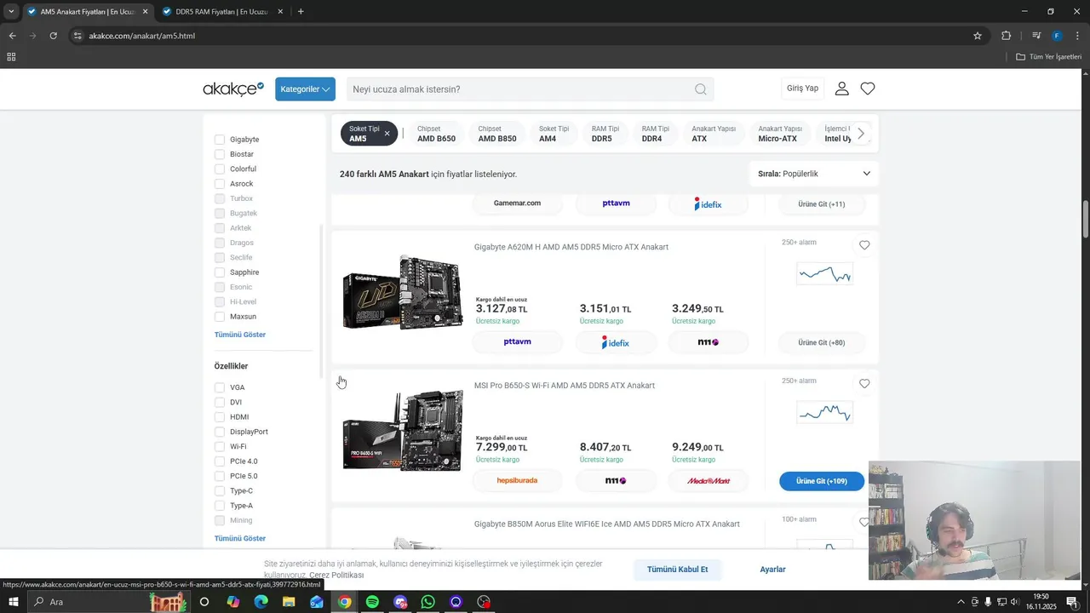Expand Özellikler list with Tümünü Göster
1090x613 pixels.
point(240,538)
